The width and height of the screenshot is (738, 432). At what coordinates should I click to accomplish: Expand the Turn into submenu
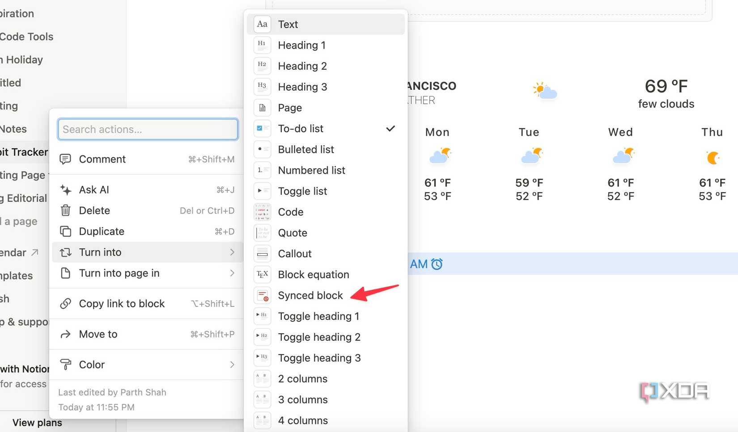click(x=232, y=252)
